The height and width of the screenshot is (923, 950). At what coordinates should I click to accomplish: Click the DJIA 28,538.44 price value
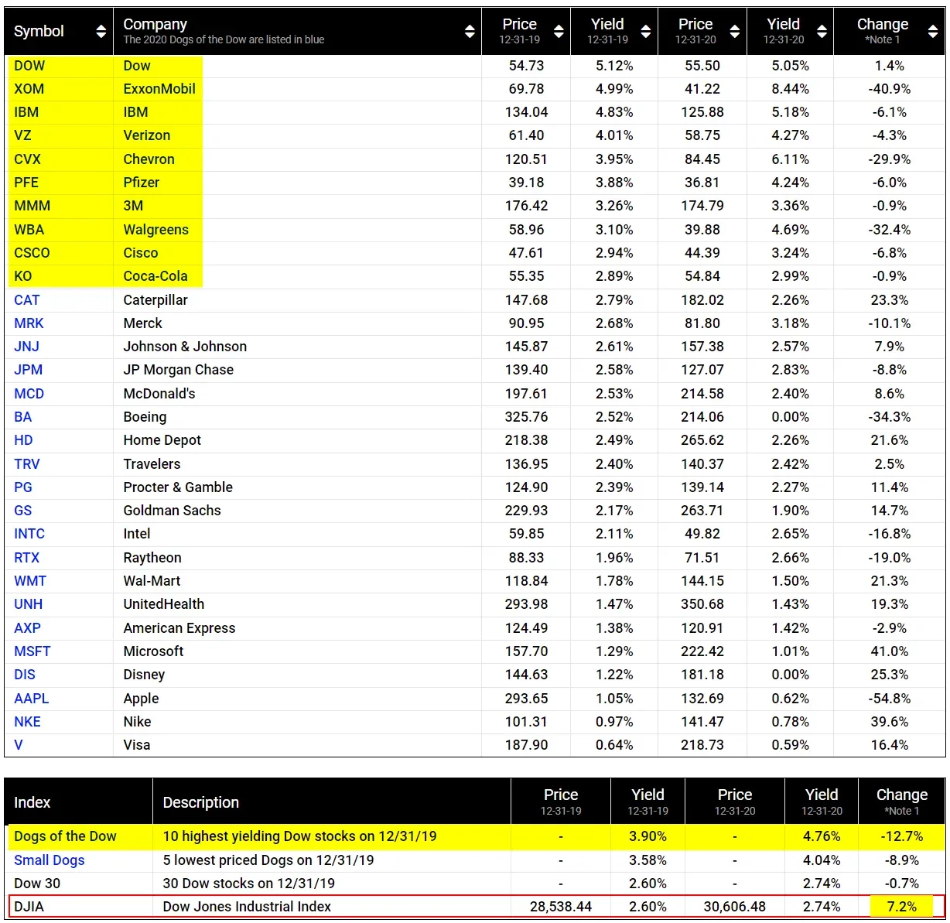click(x=561, y=907)
